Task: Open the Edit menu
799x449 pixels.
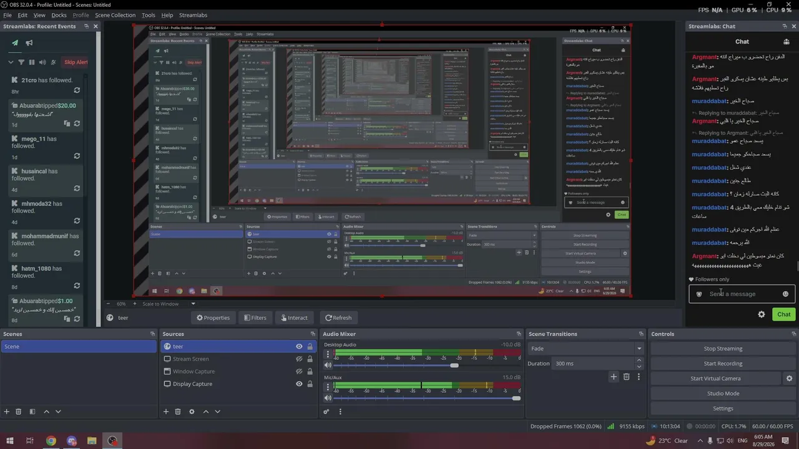Action: 22,15
